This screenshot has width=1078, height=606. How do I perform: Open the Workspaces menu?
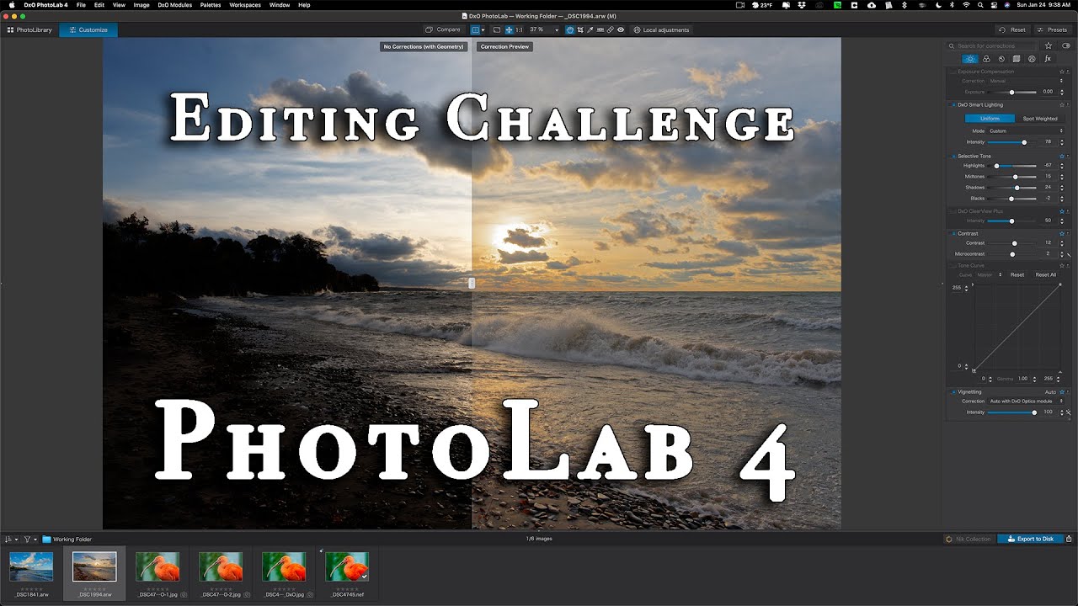pos(245,5)
